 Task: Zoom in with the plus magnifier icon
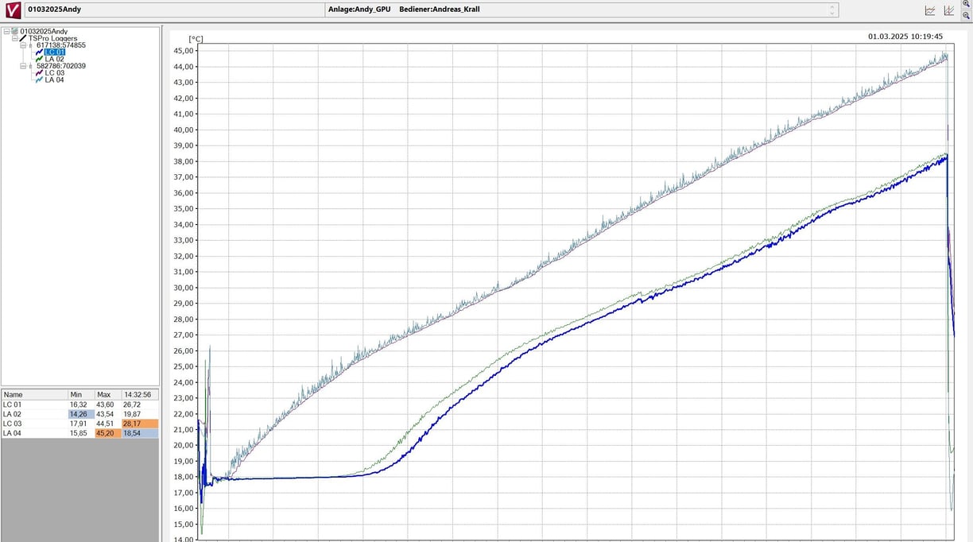(967, 4)
